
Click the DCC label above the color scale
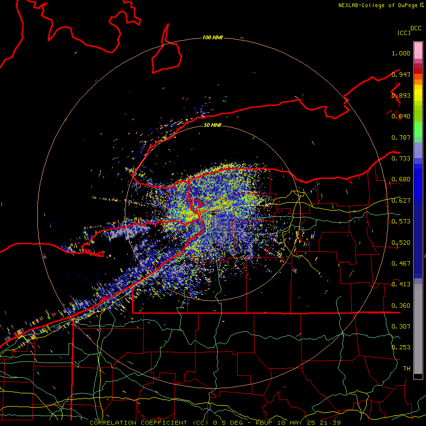pos(416,28)
